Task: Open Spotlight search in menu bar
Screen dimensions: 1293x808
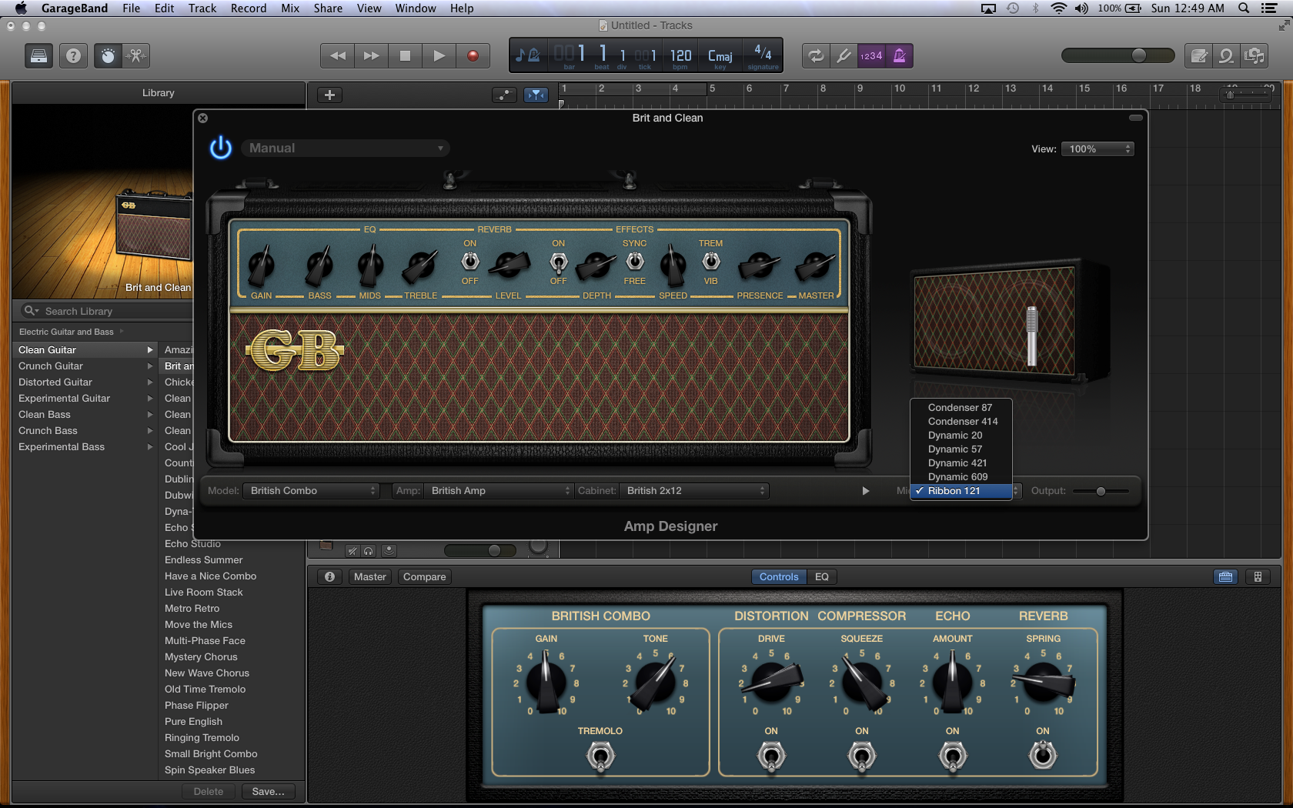Action: point(1243,8)
